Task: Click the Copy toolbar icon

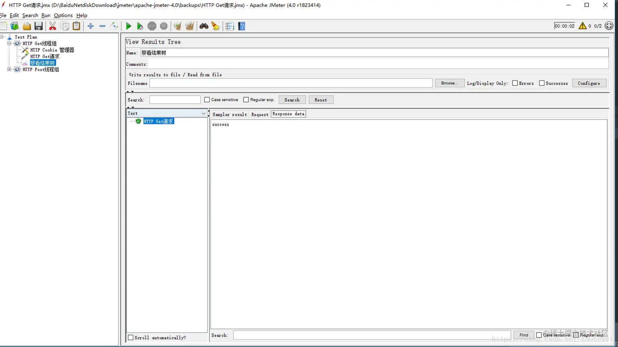Action: pyautogui.click(x=65, y=26)
